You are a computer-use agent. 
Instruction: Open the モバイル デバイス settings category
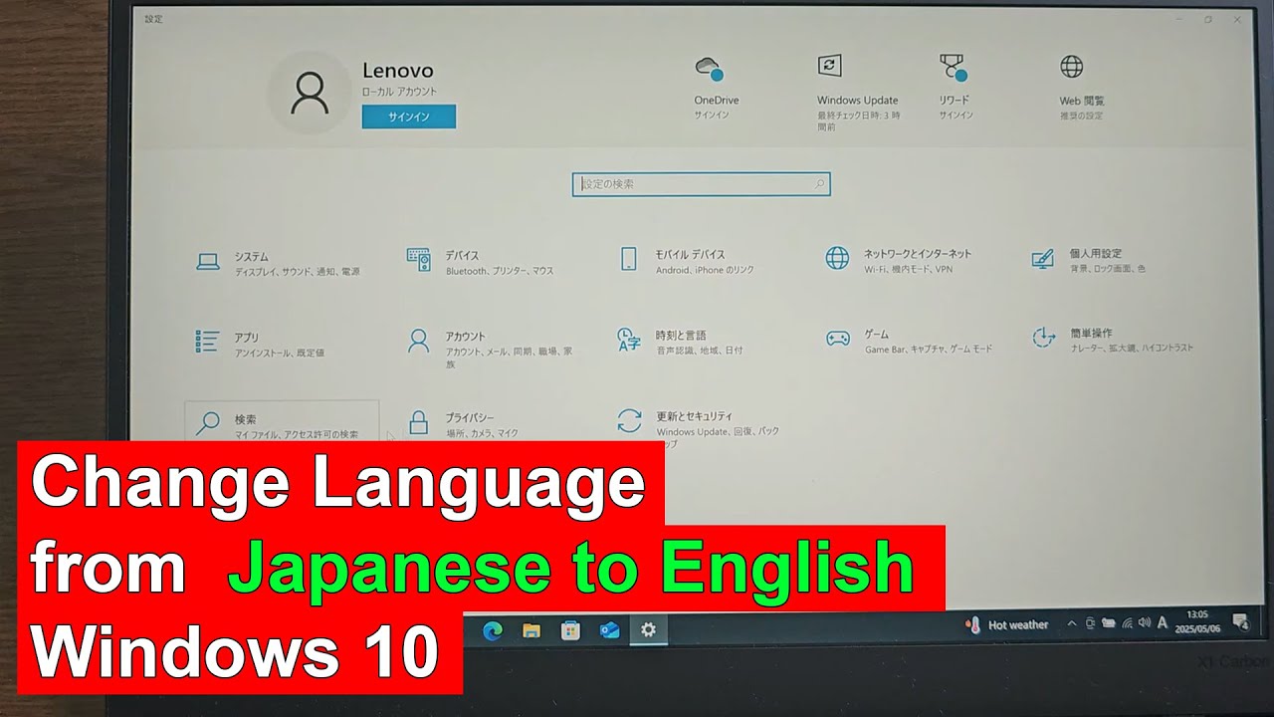[x=687, y=261]
